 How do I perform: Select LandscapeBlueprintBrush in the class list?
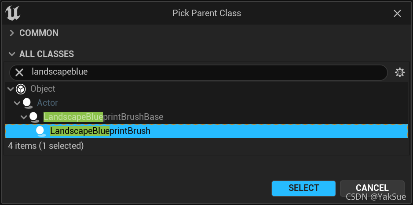pyautogui.click(x=100, y=131)
